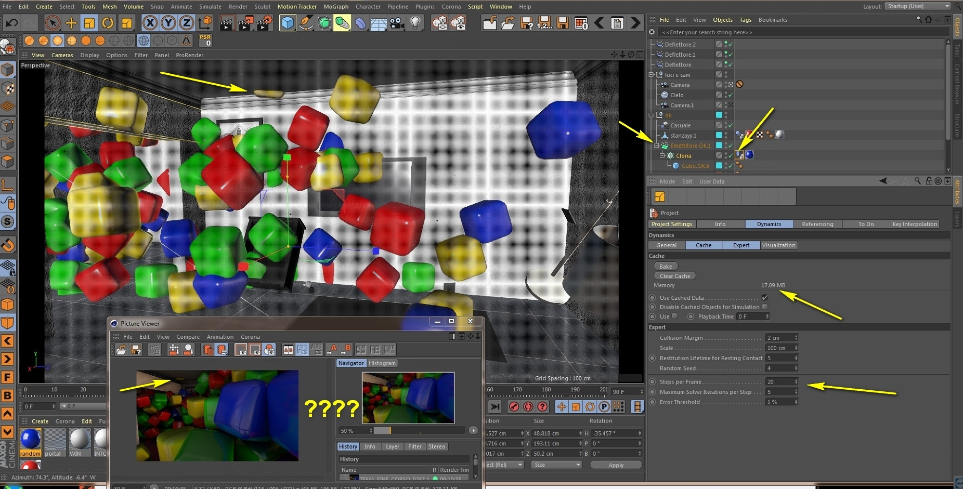Viewport: 963px width, 489px height.
Task: Click Go to End playback button
Action: pos(495,407)
